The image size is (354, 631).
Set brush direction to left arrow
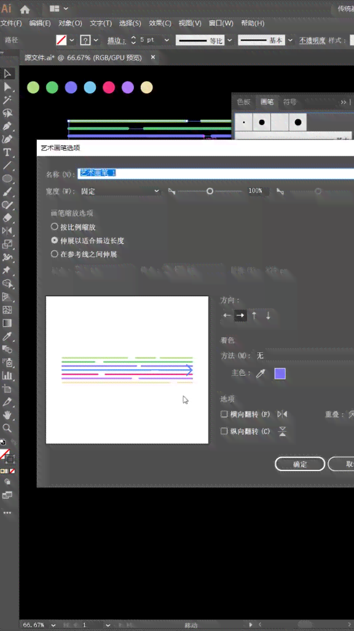point(227,315)
